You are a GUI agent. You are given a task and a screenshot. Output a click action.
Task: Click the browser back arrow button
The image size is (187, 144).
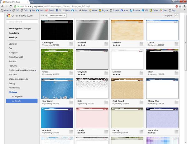tap(2, 6)
